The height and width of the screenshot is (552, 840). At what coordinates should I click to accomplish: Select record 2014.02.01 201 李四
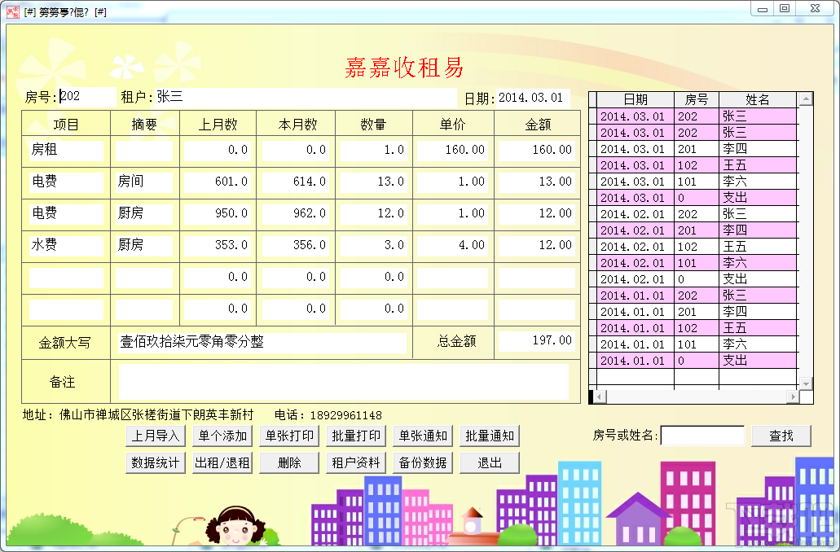tap(697, 230)
